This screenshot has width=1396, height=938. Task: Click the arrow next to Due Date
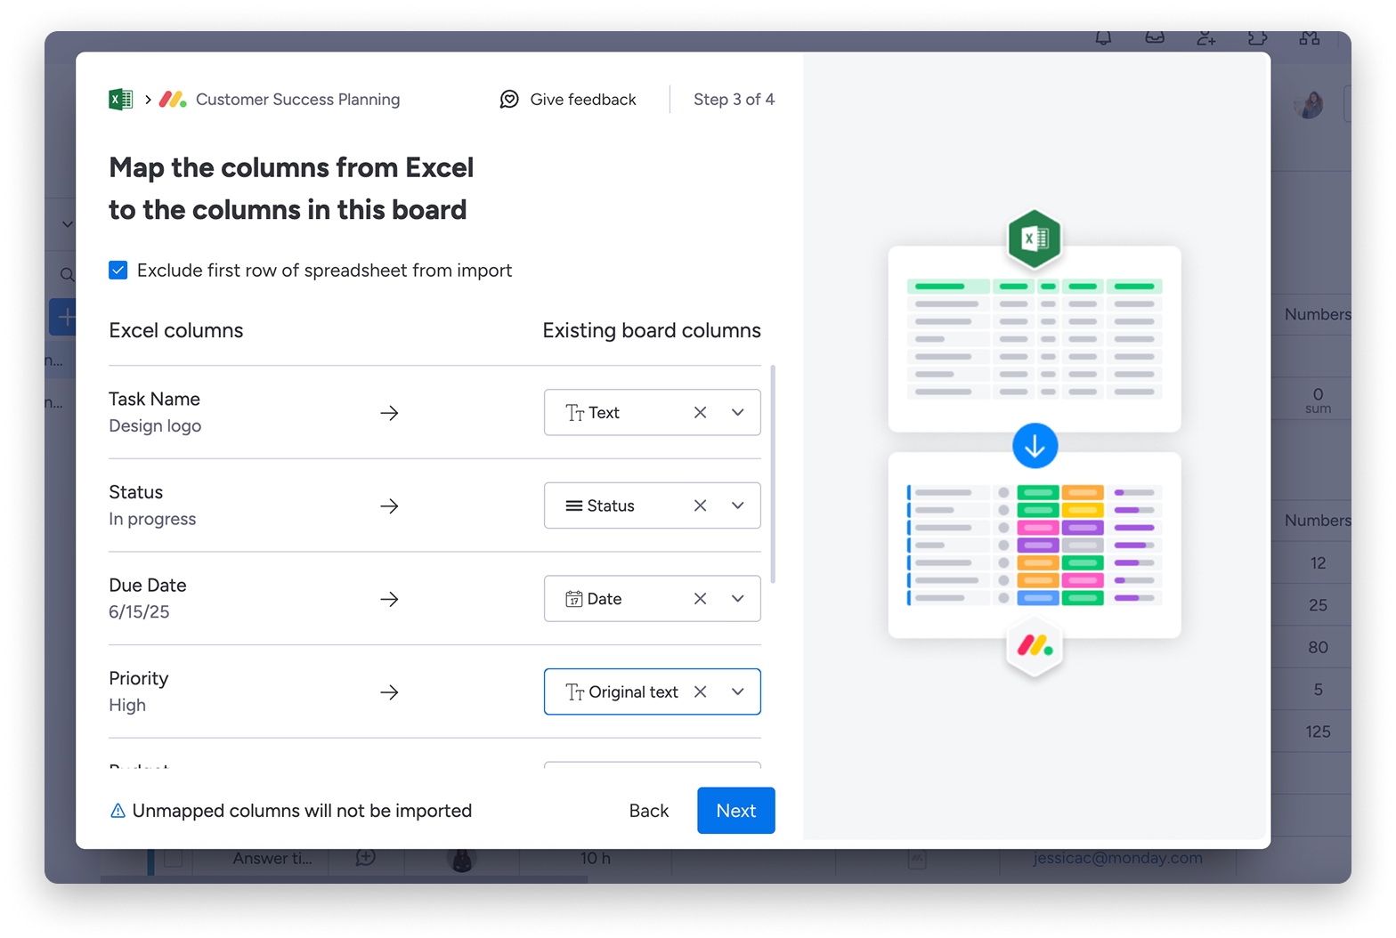pos(389,599)
